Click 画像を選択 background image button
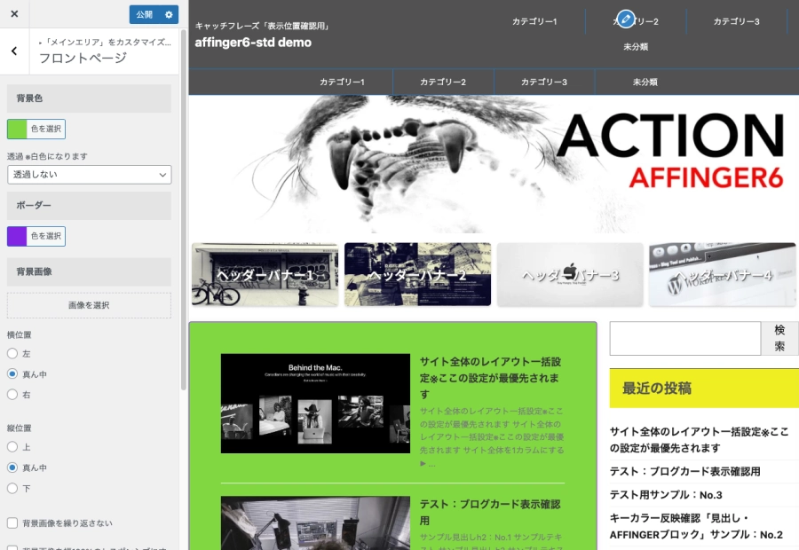 (89, 305)
